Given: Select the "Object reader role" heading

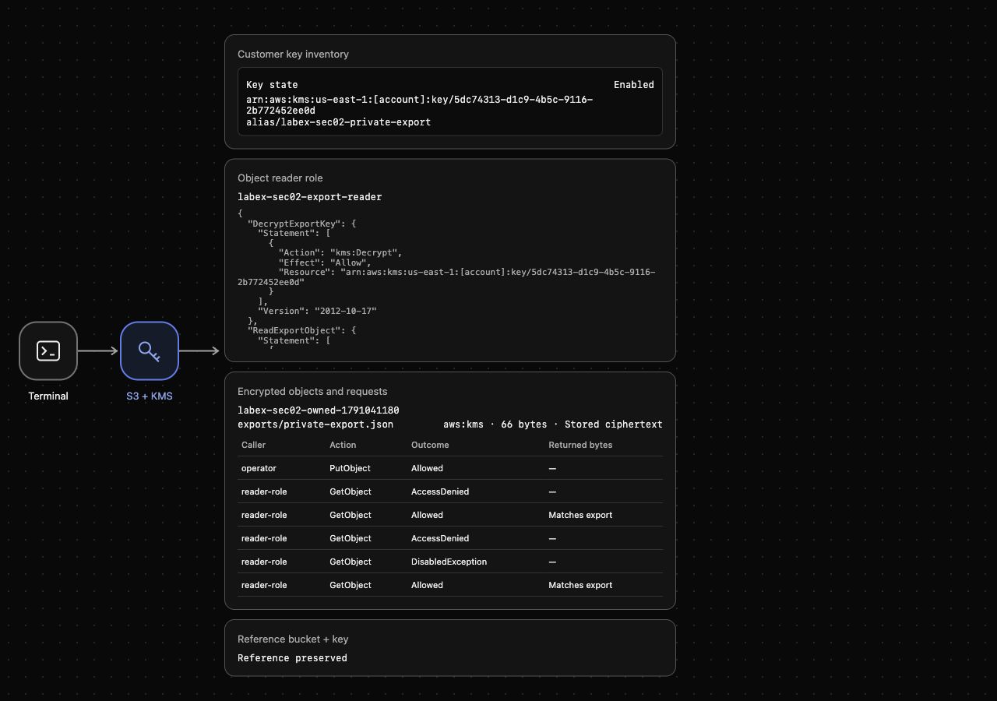Looking at the screenshot, I should pyautogui.click(x=280, y=178).
